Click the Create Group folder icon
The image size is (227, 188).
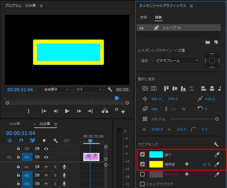coord(208,42)
